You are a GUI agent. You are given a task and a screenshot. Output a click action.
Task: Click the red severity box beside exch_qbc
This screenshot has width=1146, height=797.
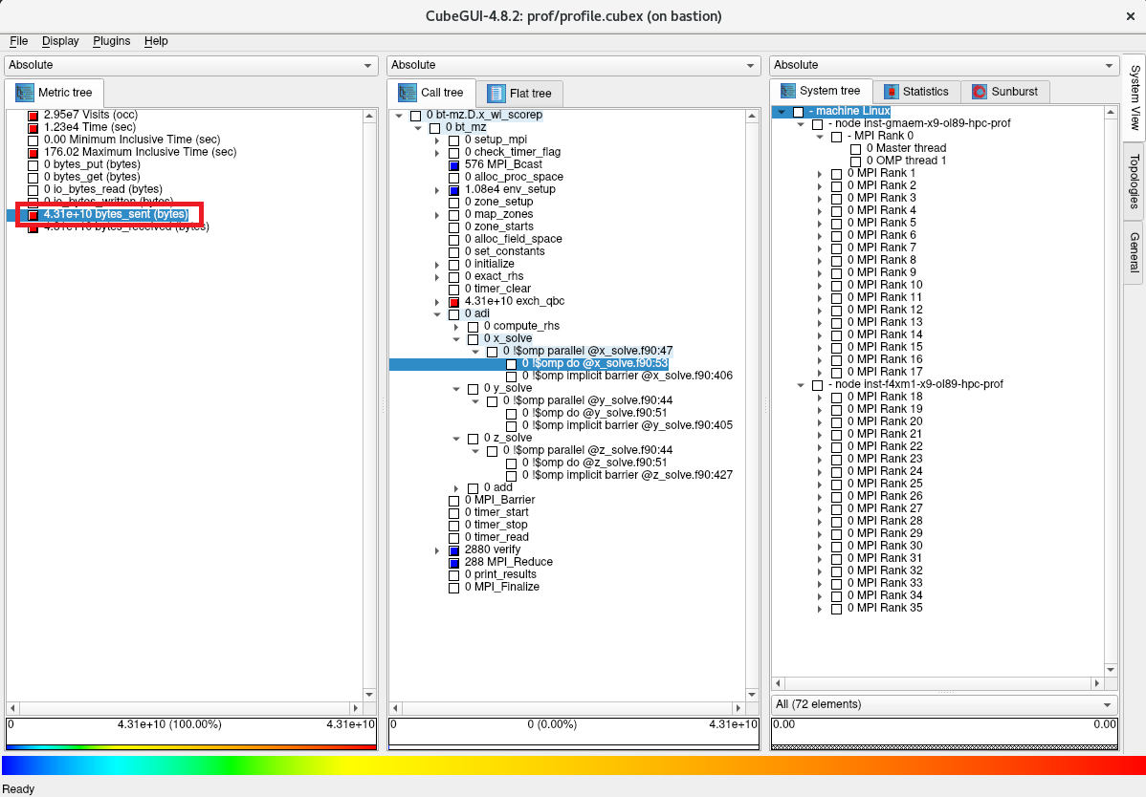[454, 302]
